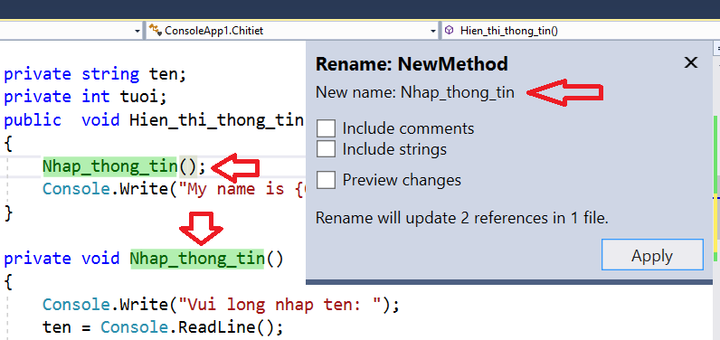720x340 pixels.
Task: Click the Console class in Console.Write("My name
Action: point(76,189)
